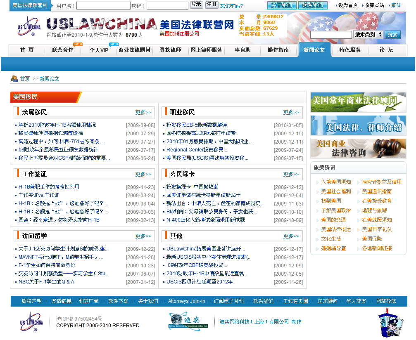Open article H-1B兼职工作的策略性使用
Image resolution: width=416 pixels, height=340 pixels.
tap(49, 187)
